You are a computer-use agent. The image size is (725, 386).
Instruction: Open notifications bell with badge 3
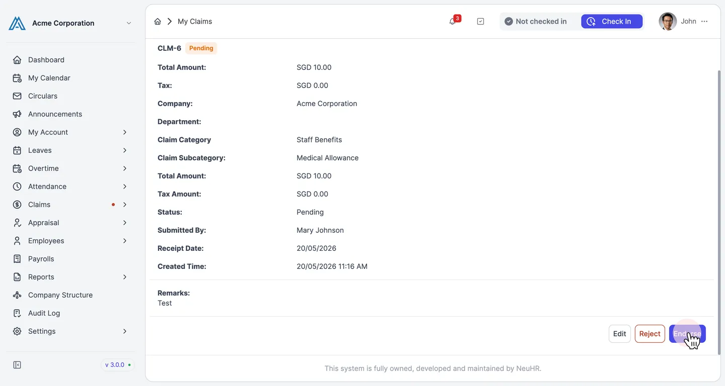pyautogui.click(x=452, y=22)
